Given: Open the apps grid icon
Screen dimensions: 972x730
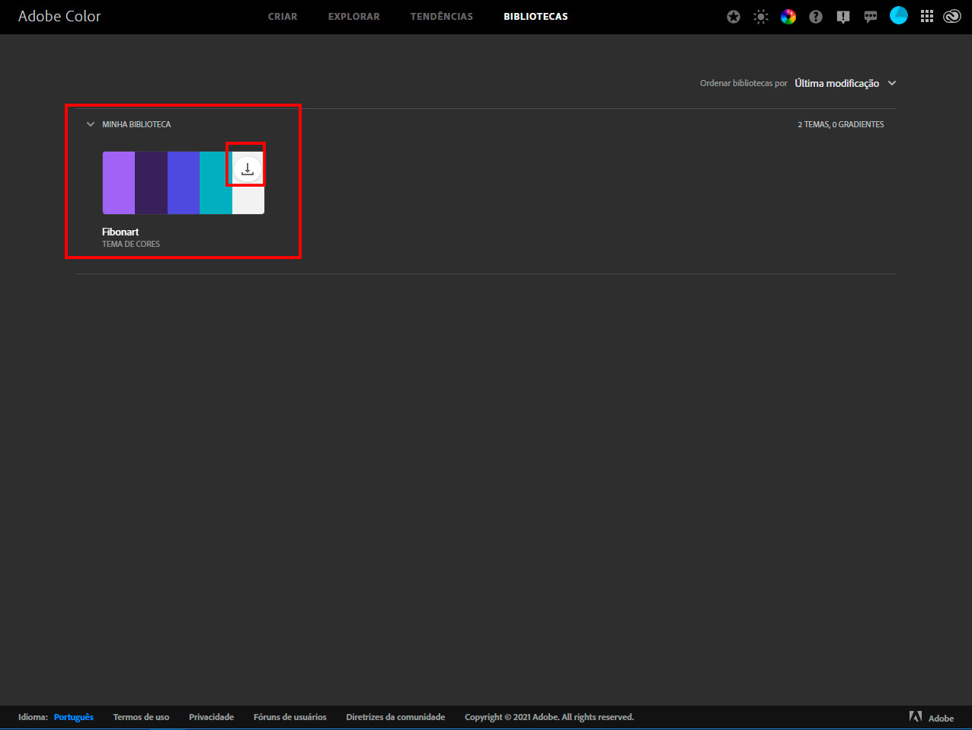Looking at the screenshot, I should pos(927,17).
